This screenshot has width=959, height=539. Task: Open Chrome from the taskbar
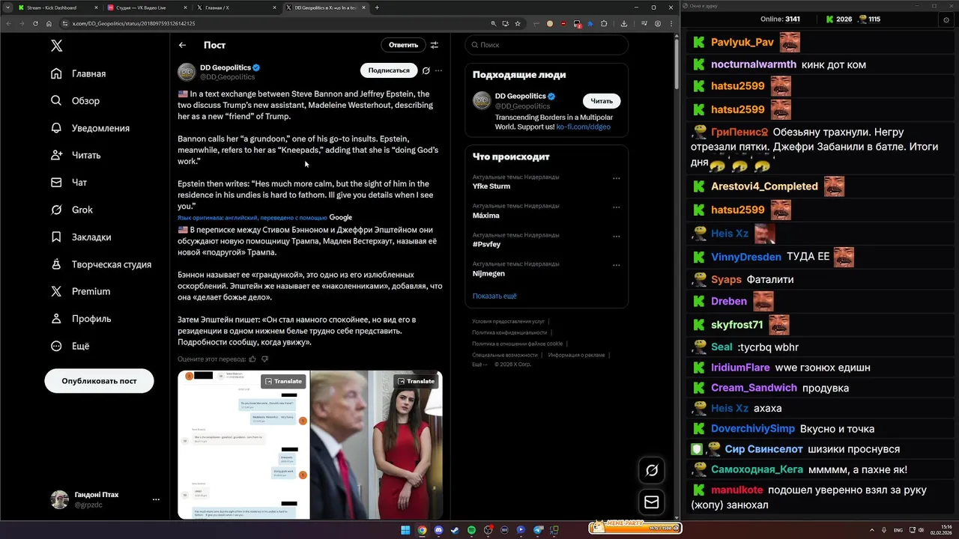coord(422,530)
